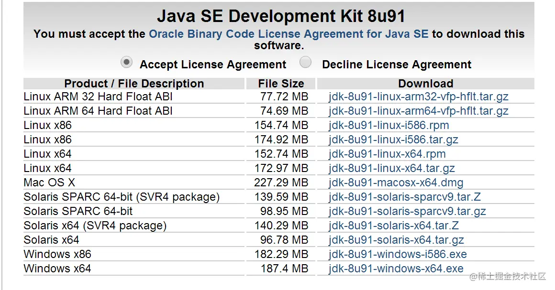Download jdk-8u91-linux-x64.rpm file
The width and height of the screenshot is (555, 290).
[387, 154]
